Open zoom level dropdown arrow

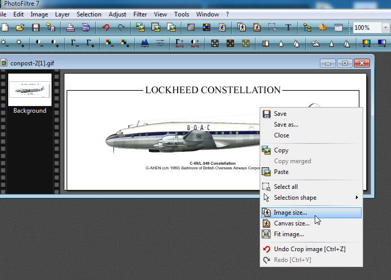385,27
